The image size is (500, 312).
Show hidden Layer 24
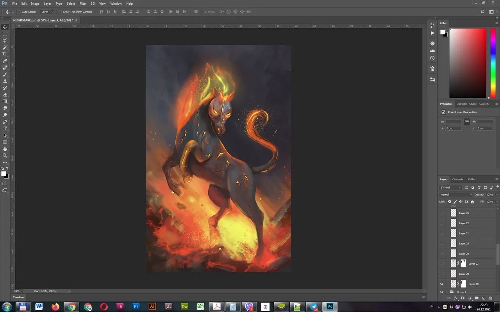(x=442, y=253)
